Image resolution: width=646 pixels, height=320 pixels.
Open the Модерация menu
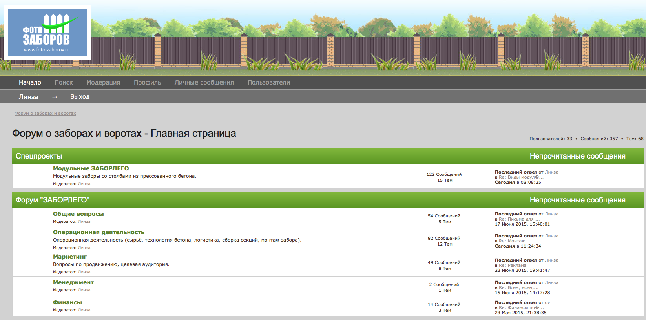point(103,82)
